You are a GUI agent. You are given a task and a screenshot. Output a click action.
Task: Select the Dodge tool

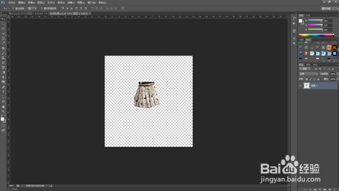3,82
